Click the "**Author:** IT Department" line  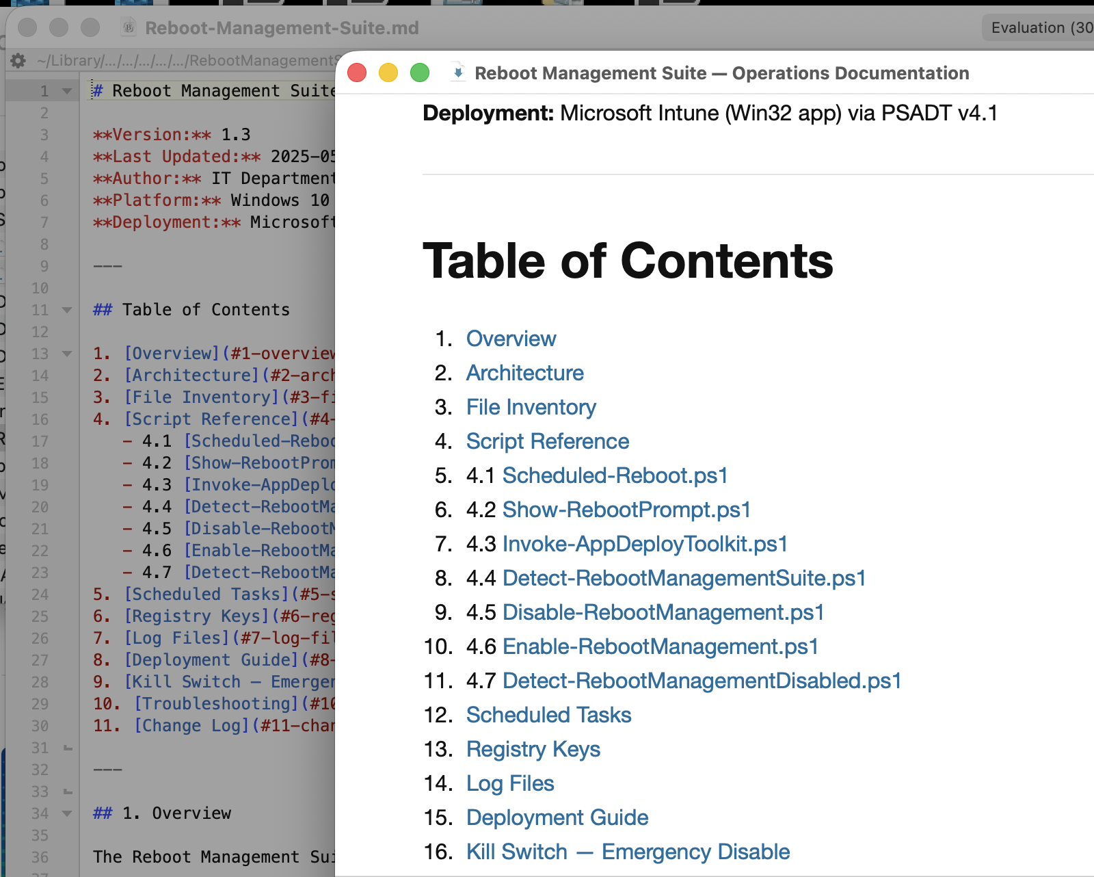point(214,179)
